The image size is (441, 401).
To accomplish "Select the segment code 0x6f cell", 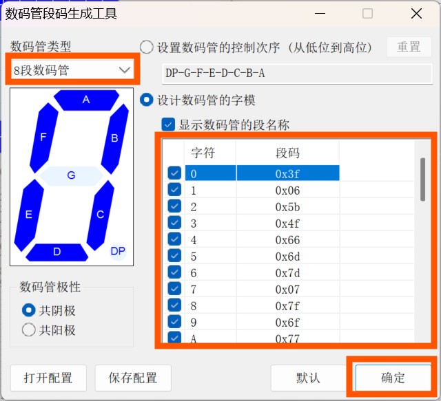I will [x=288, y=322].
